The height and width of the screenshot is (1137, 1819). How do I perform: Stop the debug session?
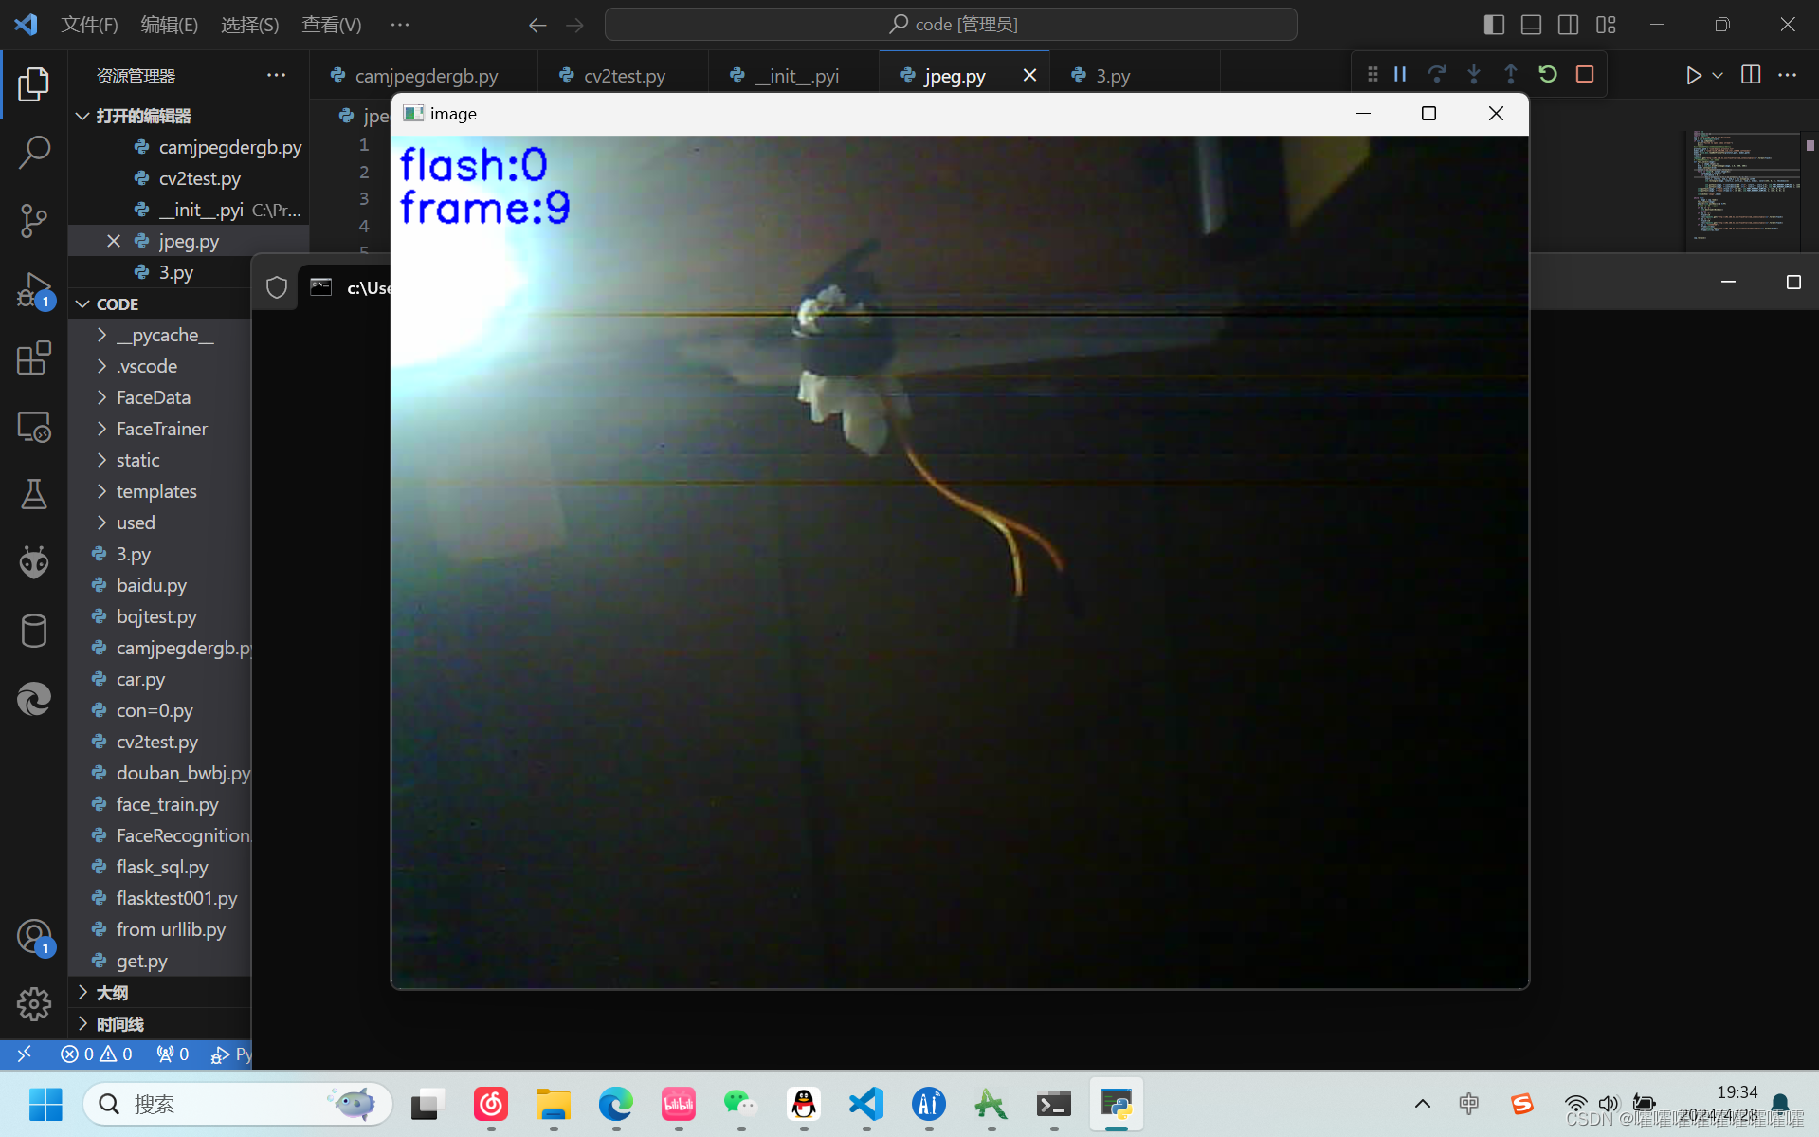point(1584,74)
